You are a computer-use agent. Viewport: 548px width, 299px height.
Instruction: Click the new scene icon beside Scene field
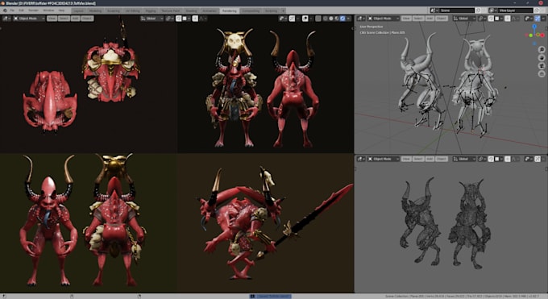coord(478,10)
